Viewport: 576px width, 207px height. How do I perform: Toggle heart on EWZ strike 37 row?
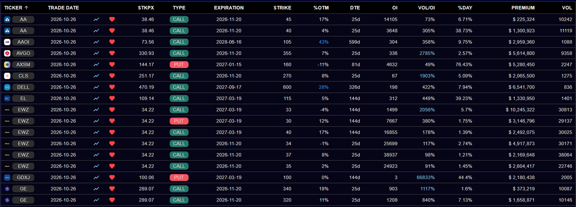pos(112,155)
